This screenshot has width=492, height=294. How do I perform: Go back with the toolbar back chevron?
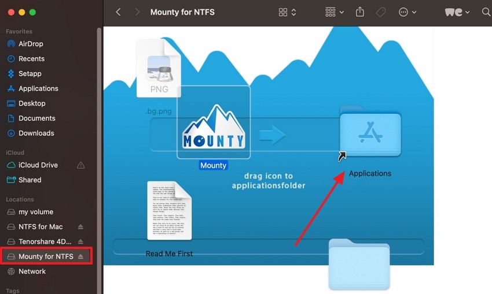click(118, 12)
